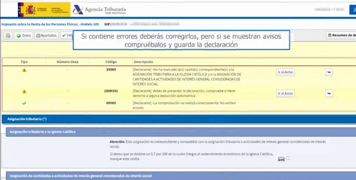The height and width of the screenshot is (180, 356).
Task: Click the partially hidden Validar button
Action: (66, 36)
